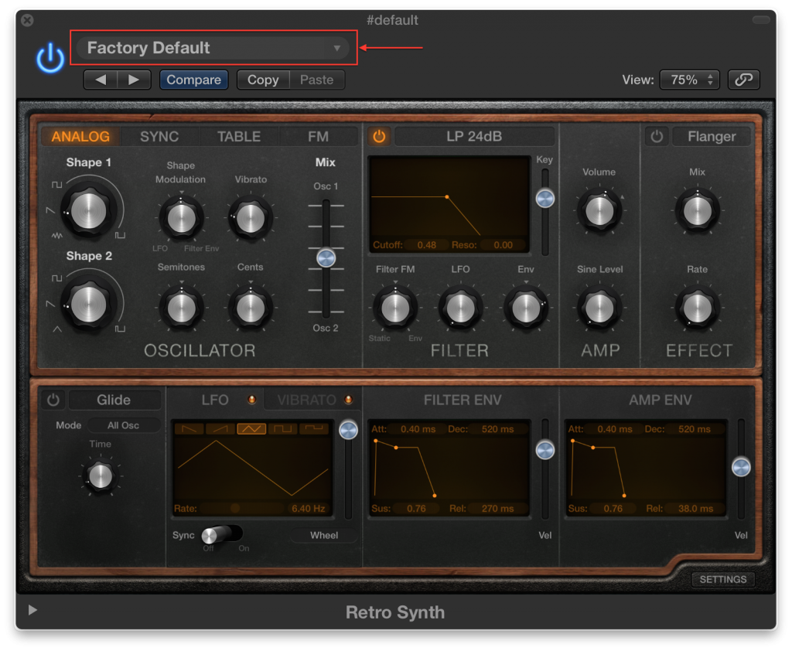Switch oscillator to ANALOG tab
Image resolution: width=792 pixels, height=651 pixels.
pos(80,136)
